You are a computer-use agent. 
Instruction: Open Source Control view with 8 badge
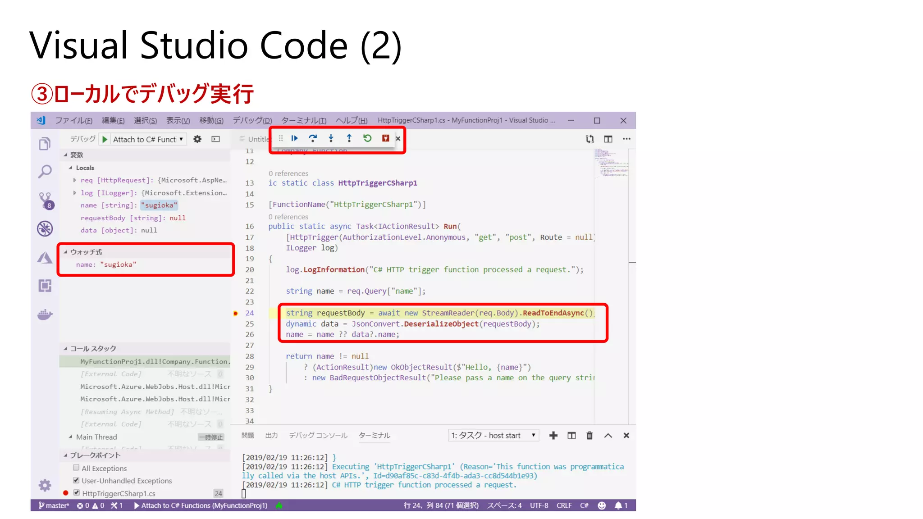click(46, 201)
